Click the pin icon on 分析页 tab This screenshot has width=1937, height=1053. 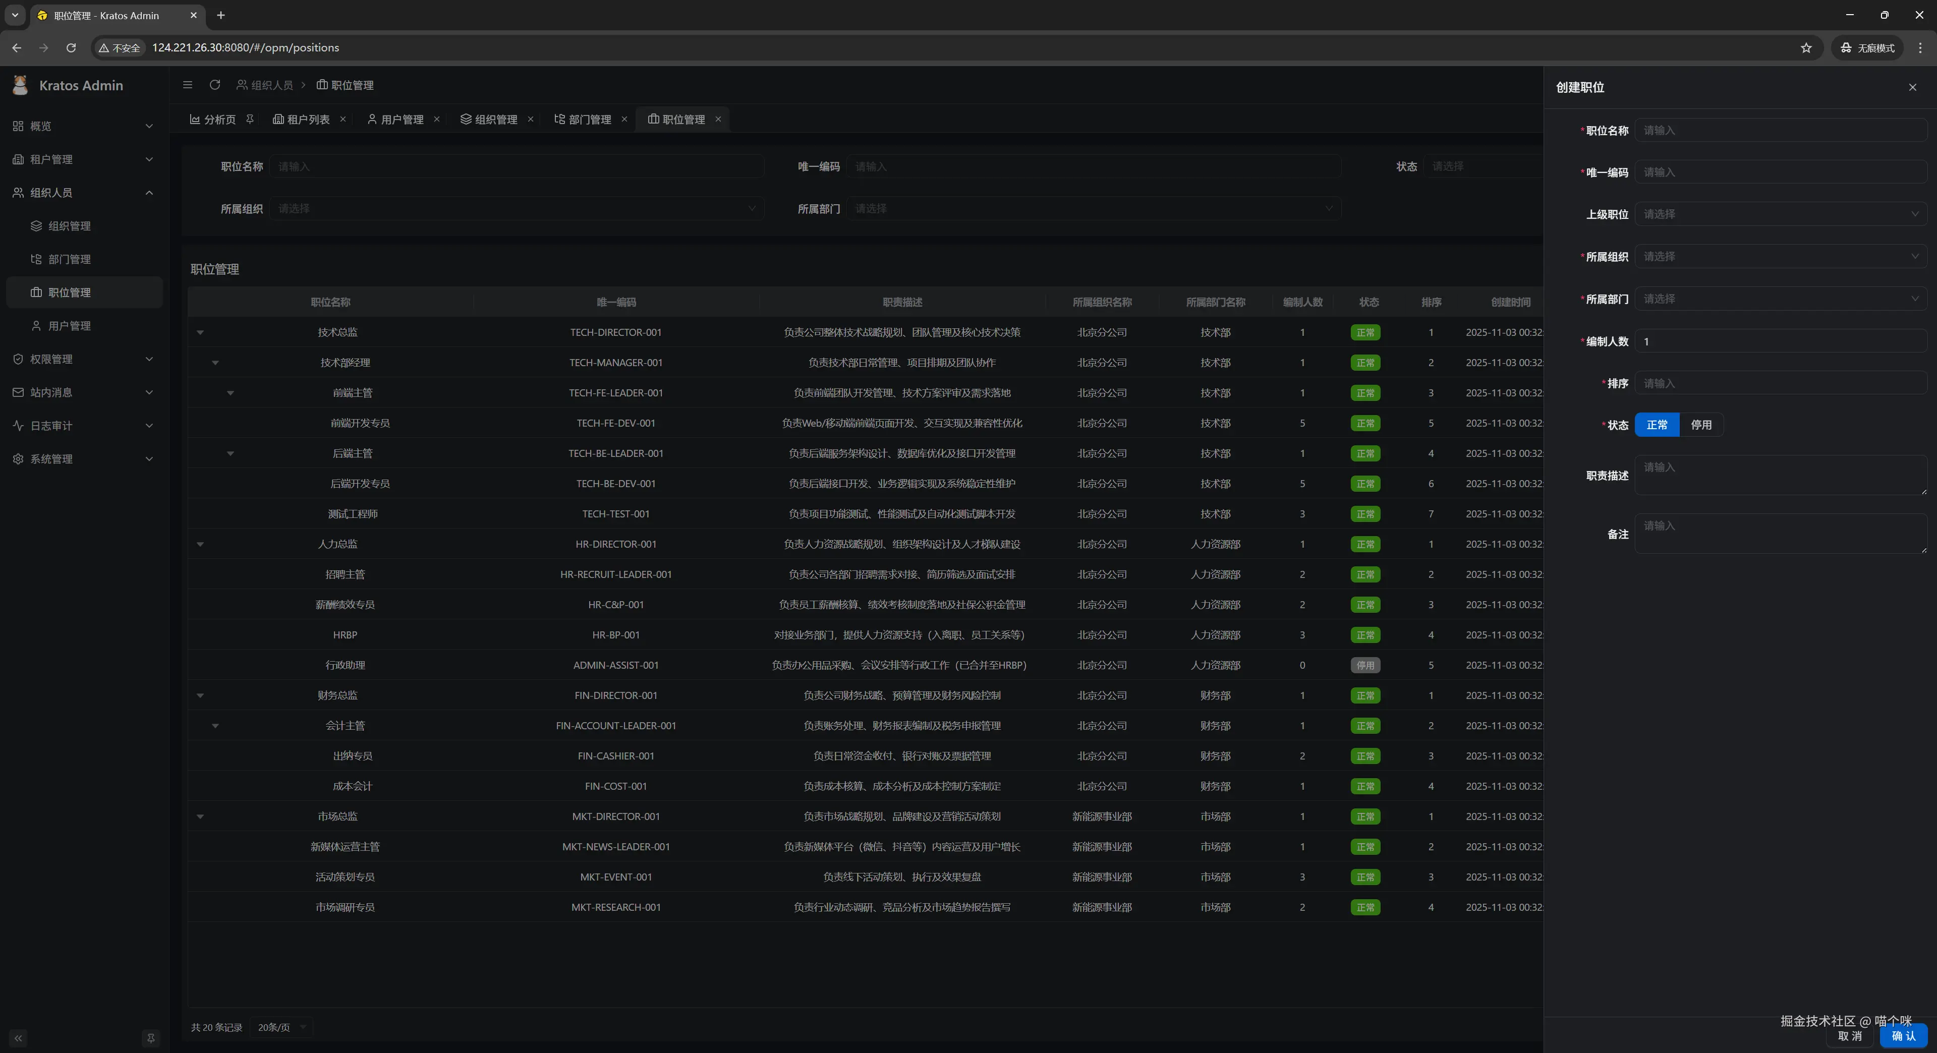point(250,119)
